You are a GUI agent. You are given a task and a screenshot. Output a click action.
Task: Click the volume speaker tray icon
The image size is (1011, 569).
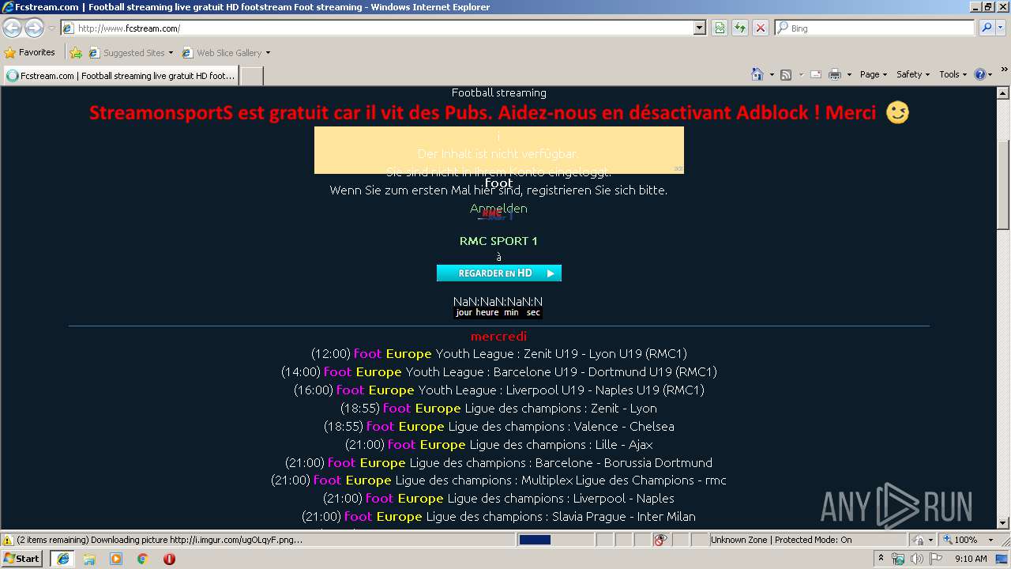coord(917,559)
